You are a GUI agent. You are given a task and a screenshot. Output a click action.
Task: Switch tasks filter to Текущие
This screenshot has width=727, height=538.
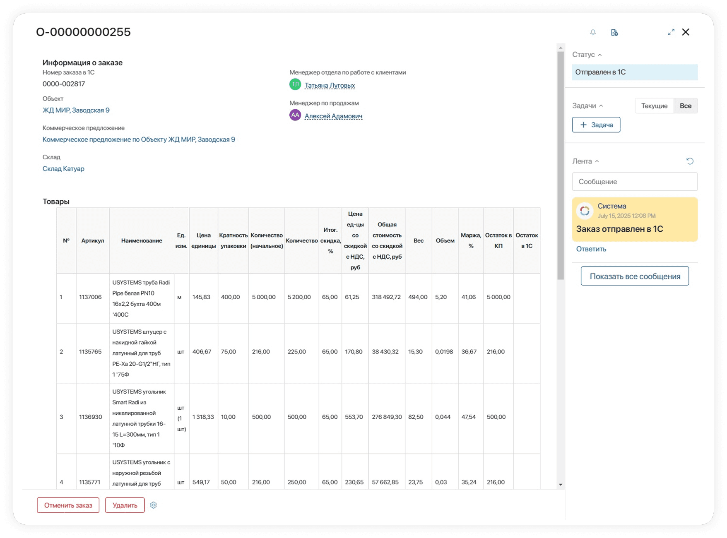(654, 106)
